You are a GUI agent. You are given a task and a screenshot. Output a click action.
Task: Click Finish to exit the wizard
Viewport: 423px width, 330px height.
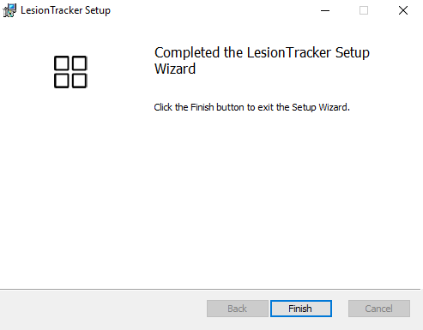coord(301,309)
